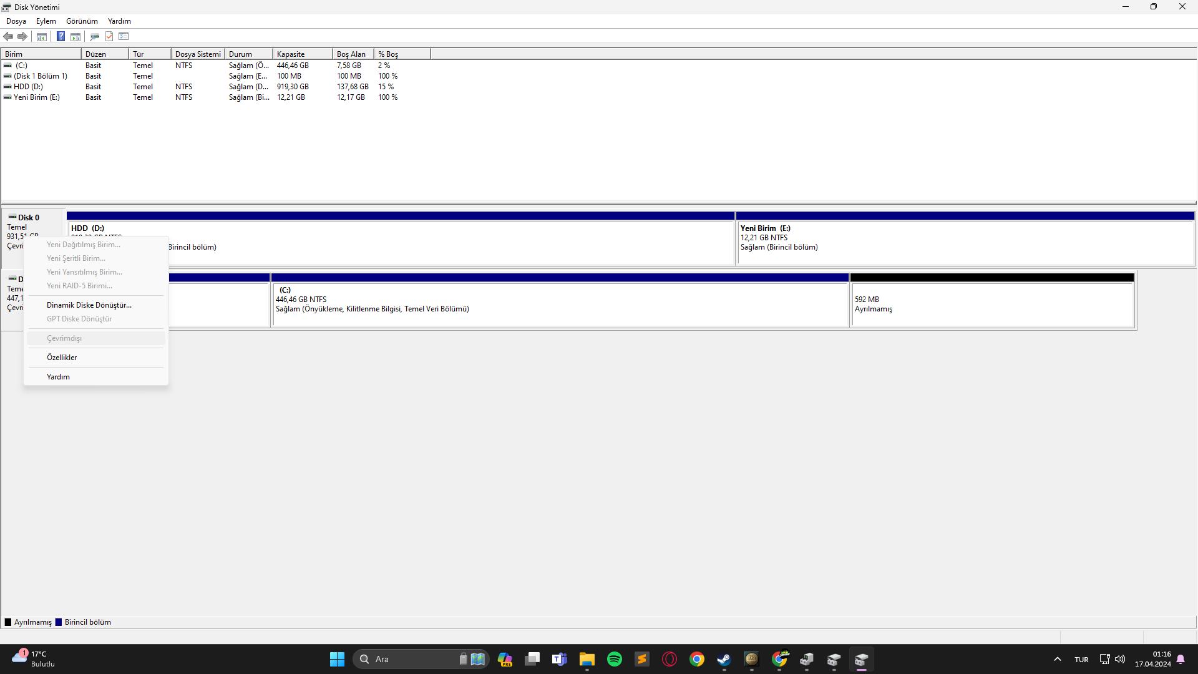Select the Yeni Birim (E:) partition block
This screenshot has width=1198, height=674.
[964, 243]
